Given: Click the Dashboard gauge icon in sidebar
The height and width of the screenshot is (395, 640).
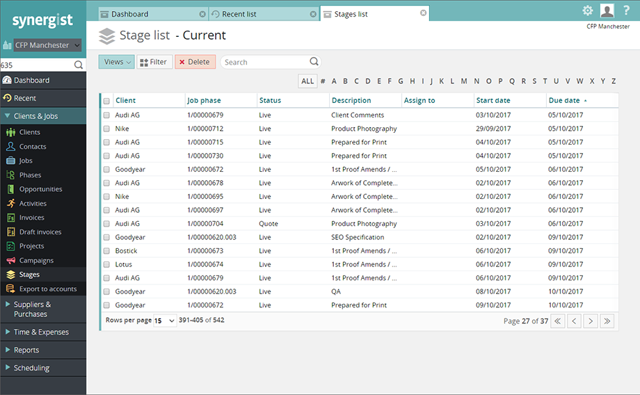Looking at the screenshot, I should 7,80.
